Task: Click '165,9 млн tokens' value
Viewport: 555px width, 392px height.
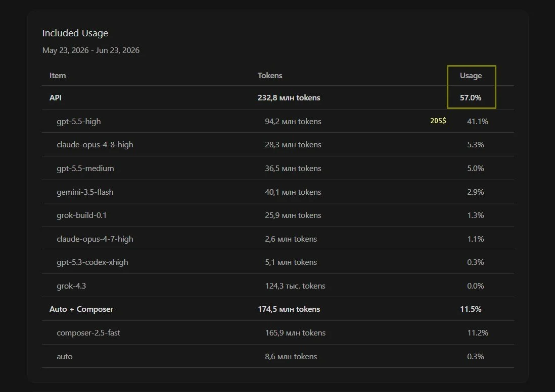Action: coord(295,333)
